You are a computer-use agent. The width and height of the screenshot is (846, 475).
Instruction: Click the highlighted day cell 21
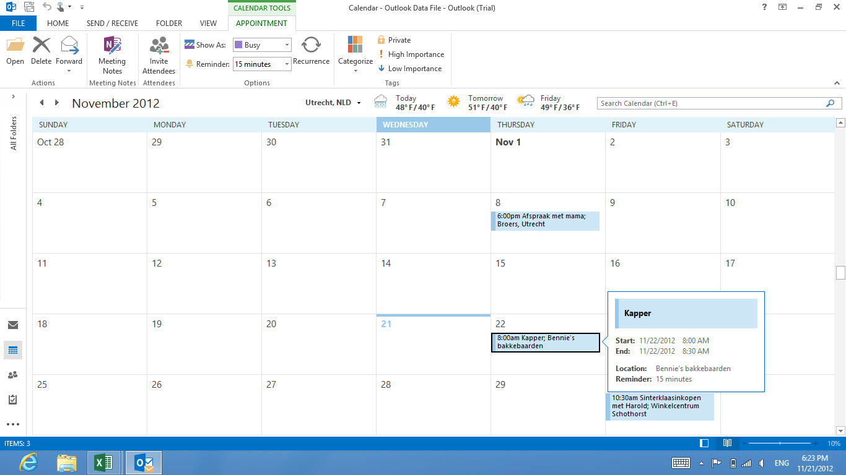pyautogui.click(x=434, y=344)
